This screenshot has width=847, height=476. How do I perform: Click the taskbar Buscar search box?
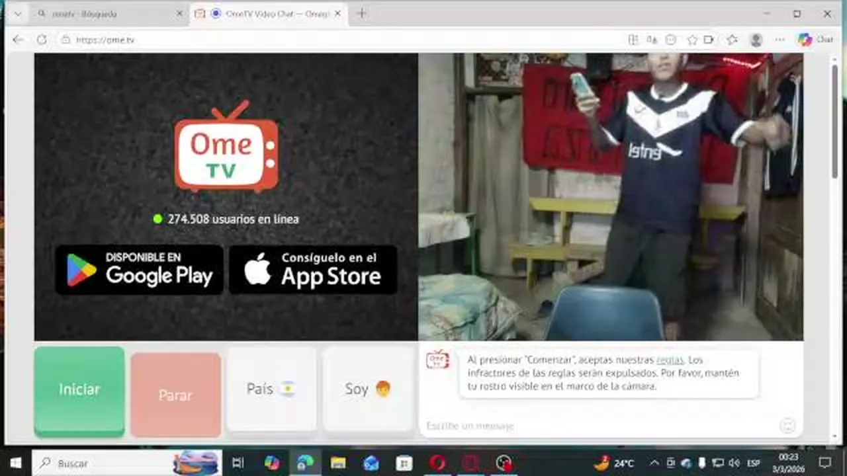click(128, 463)
